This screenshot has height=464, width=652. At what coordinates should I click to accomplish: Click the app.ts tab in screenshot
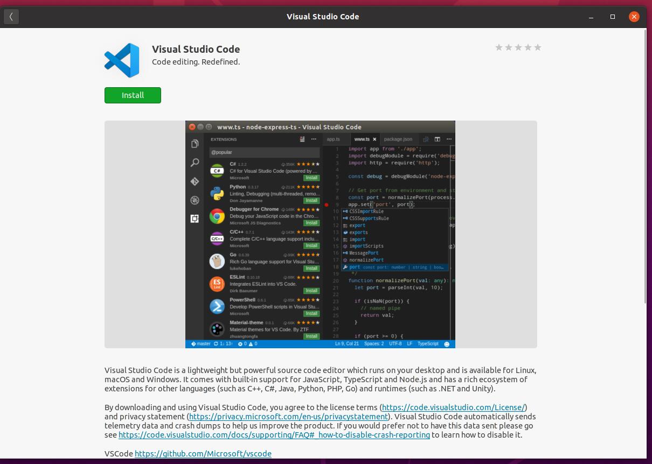pyautogui.click(x=334, y=139)
